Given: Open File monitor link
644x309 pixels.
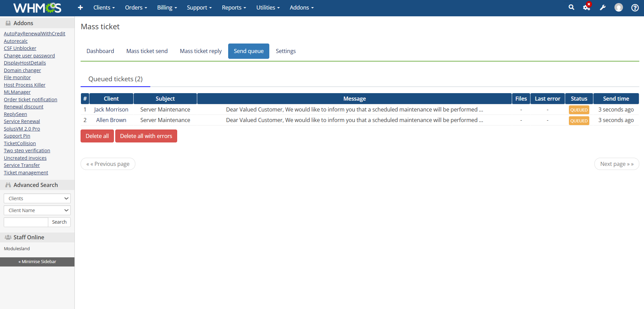Looking at the screenshot, I should click(17, 78).
